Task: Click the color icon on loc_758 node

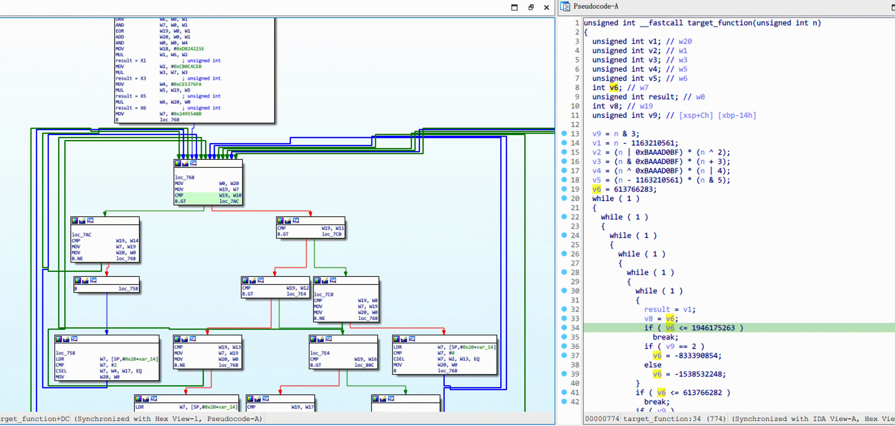Action: 59,339
